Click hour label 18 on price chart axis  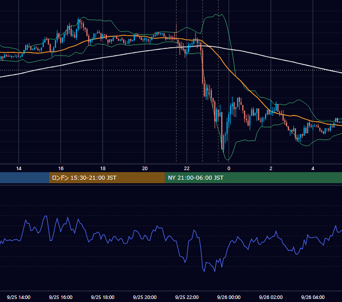point(103,169)
